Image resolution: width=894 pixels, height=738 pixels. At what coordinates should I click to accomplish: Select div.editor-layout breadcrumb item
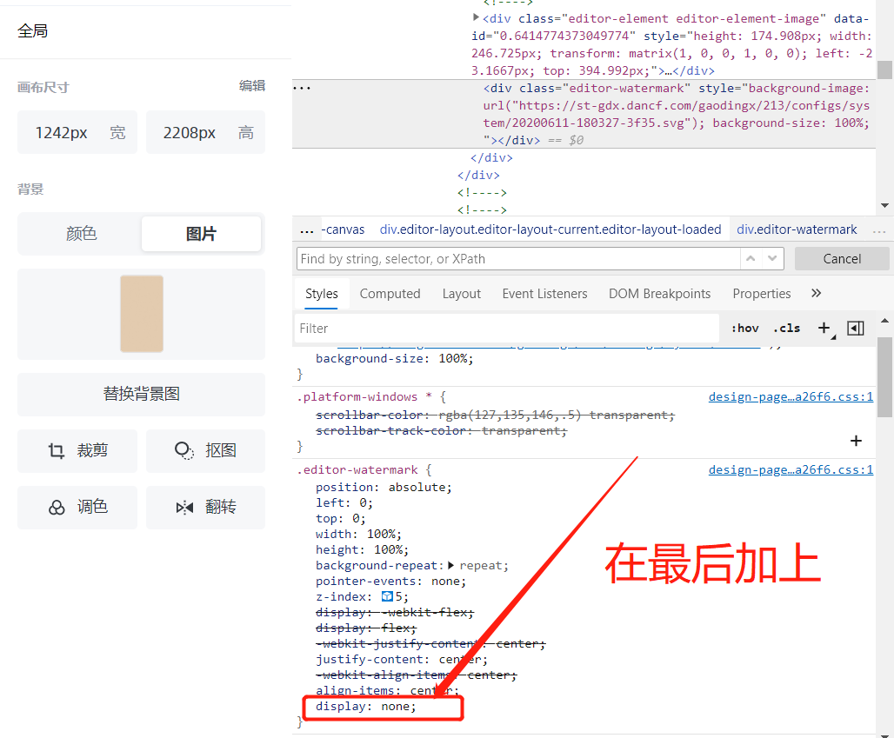tap(550, 229)
